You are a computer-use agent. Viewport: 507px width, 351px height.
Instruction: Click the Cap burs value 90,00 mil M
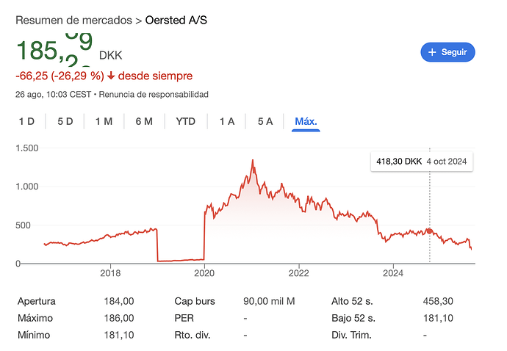pos(268,301)
